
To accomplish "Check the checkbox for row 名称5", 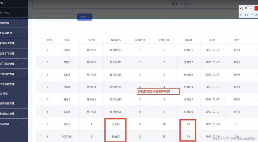I will pos(40,99).
